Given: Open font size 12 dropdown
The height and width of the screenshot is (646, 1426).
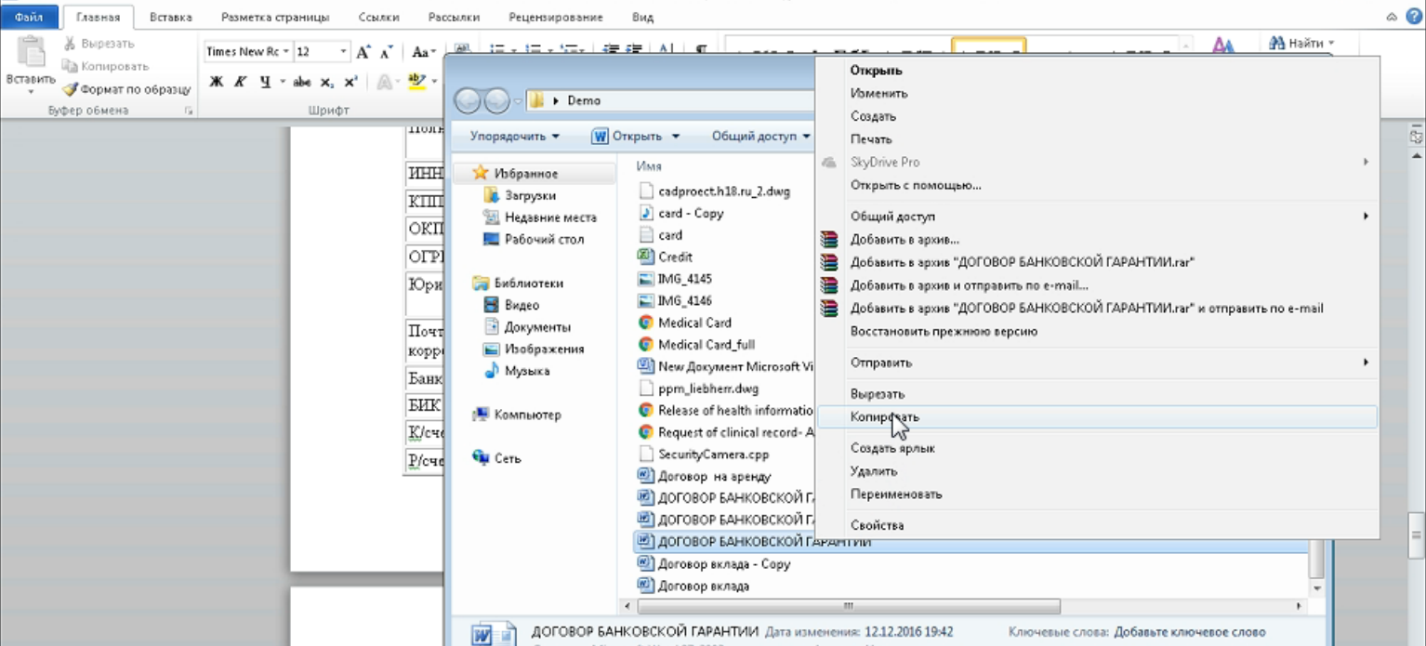Looking at the screenshot, I should (x=343, y=52).
